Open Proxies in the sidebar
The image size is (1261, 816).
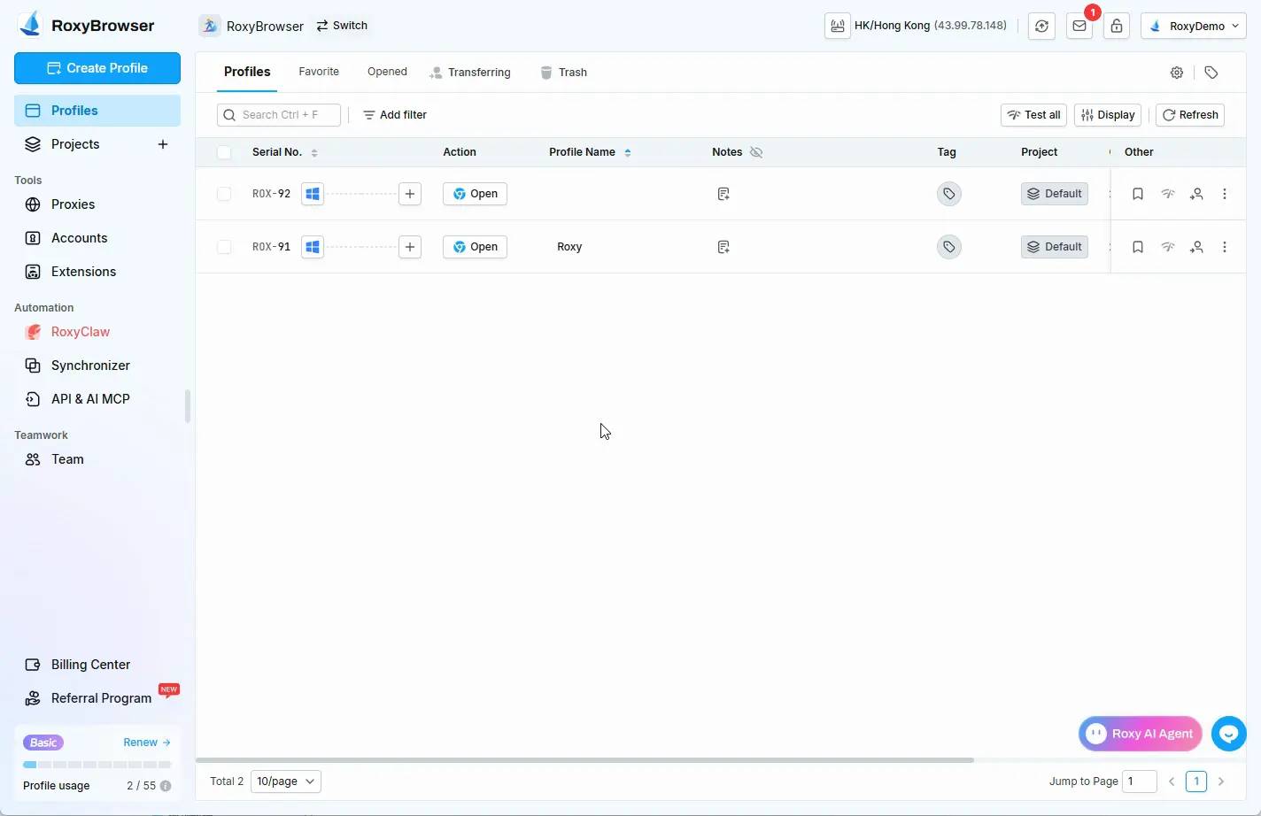point(97,204)
